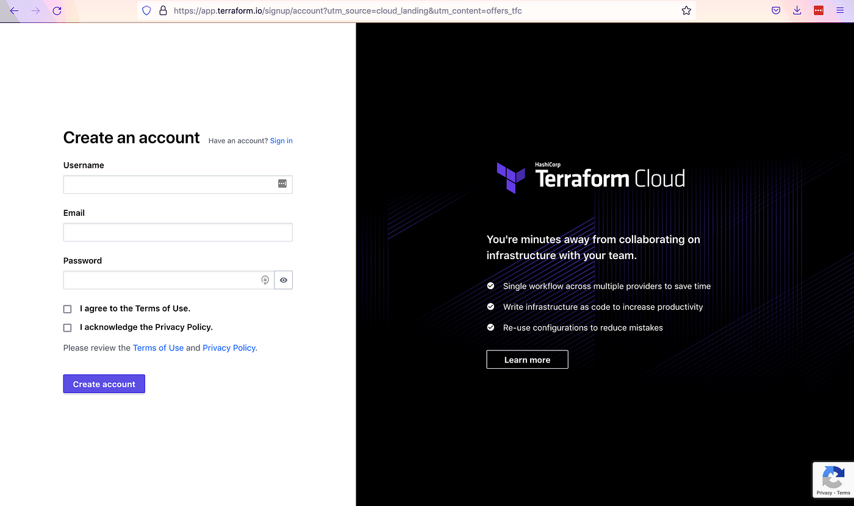Bookmark the page with the star icon

[686, 10]
